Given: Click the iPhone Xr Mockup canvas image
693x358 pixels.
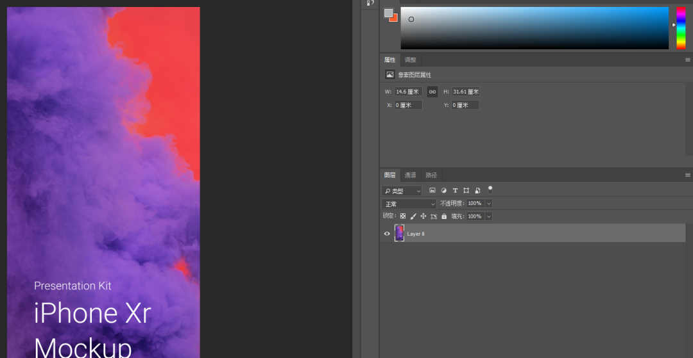Looking at the screenshot, I should click(x=103, y=183).
